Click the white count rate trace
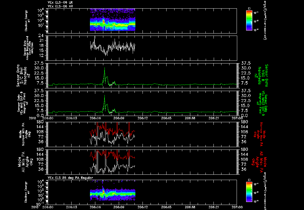Viewport: 304px width, 210px height. click(x=113, y=47)
